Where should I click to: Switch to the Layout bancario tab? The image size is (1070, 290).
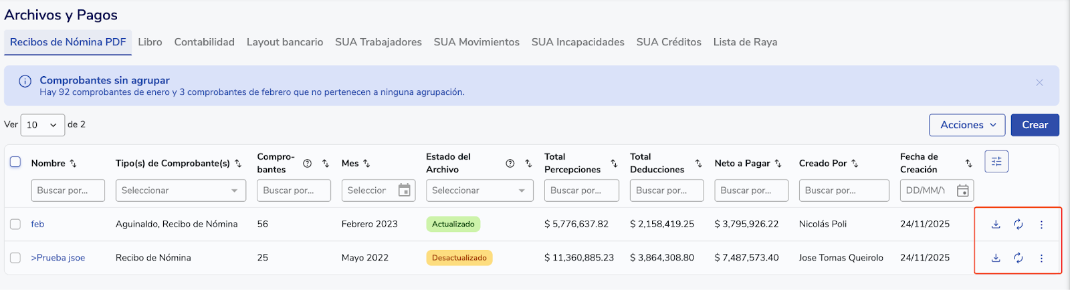point(284,42)
